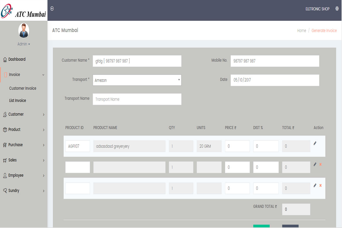Screen dimensions: 342x228
Task: Click the admin profile avatar
Action: pyautogui.click(x=23, y=30)
